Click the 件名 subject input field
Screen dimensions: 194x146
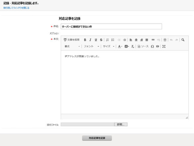[111, 26]
